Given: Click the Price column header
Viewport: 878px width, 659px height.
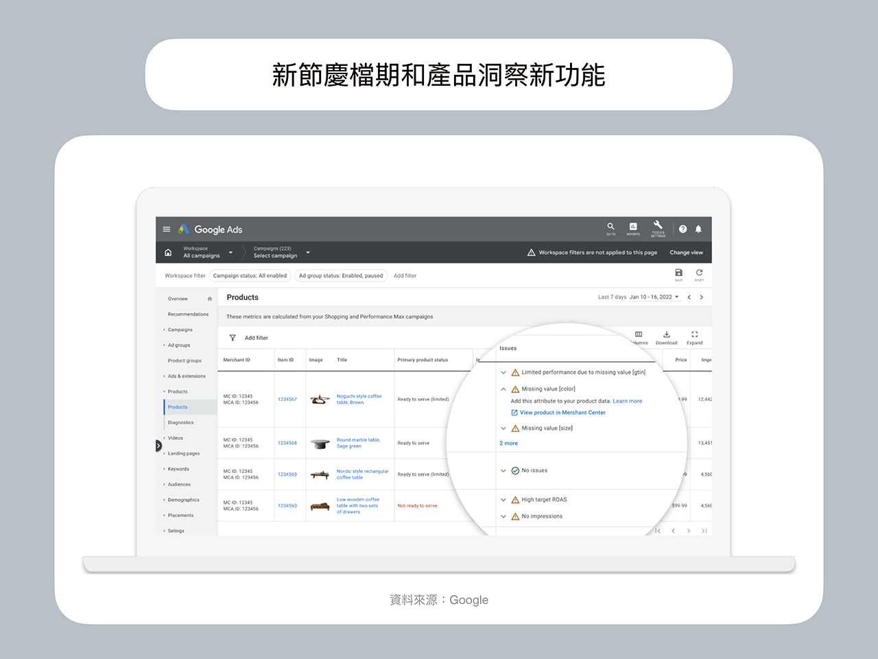Looking at the screenshot, I should pyautogui.click(x=681, y=360).
